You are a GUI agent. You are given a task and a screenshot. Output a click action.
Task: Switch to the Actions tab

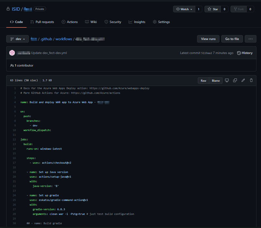click(69, 22)
